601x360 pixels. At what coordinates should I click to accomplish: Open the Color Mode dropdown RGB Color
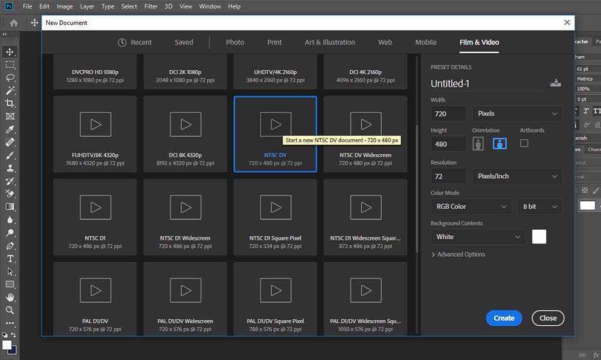471,206
